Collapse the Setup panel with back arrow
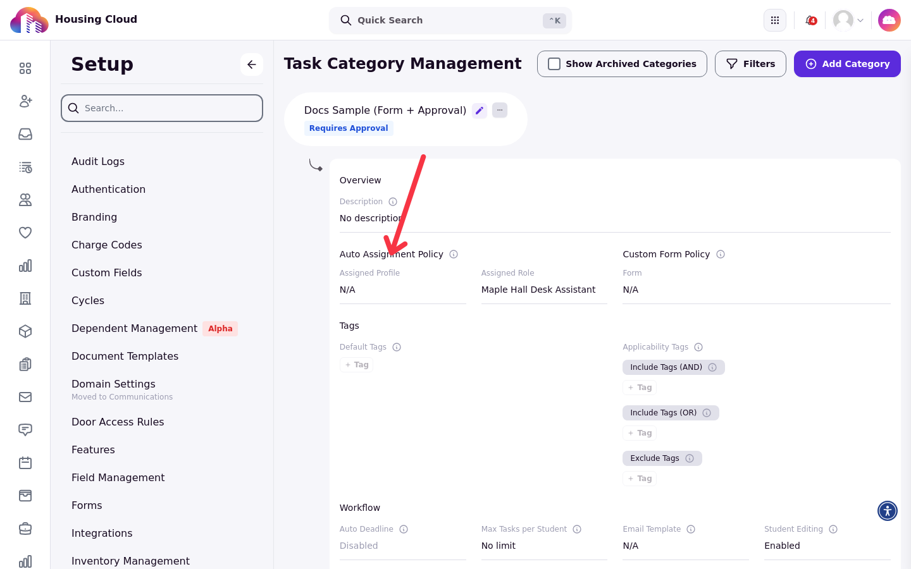 coord(252,64)
